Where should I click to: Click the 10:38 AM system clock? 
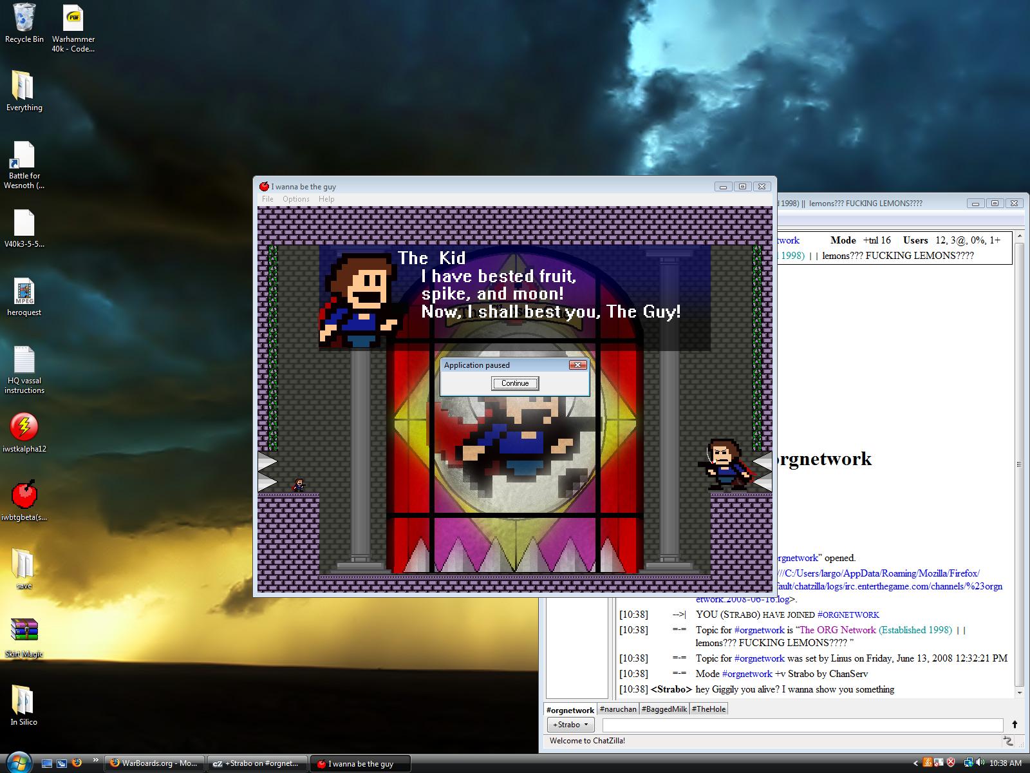pyautogui.click(x=1006, y=763)
